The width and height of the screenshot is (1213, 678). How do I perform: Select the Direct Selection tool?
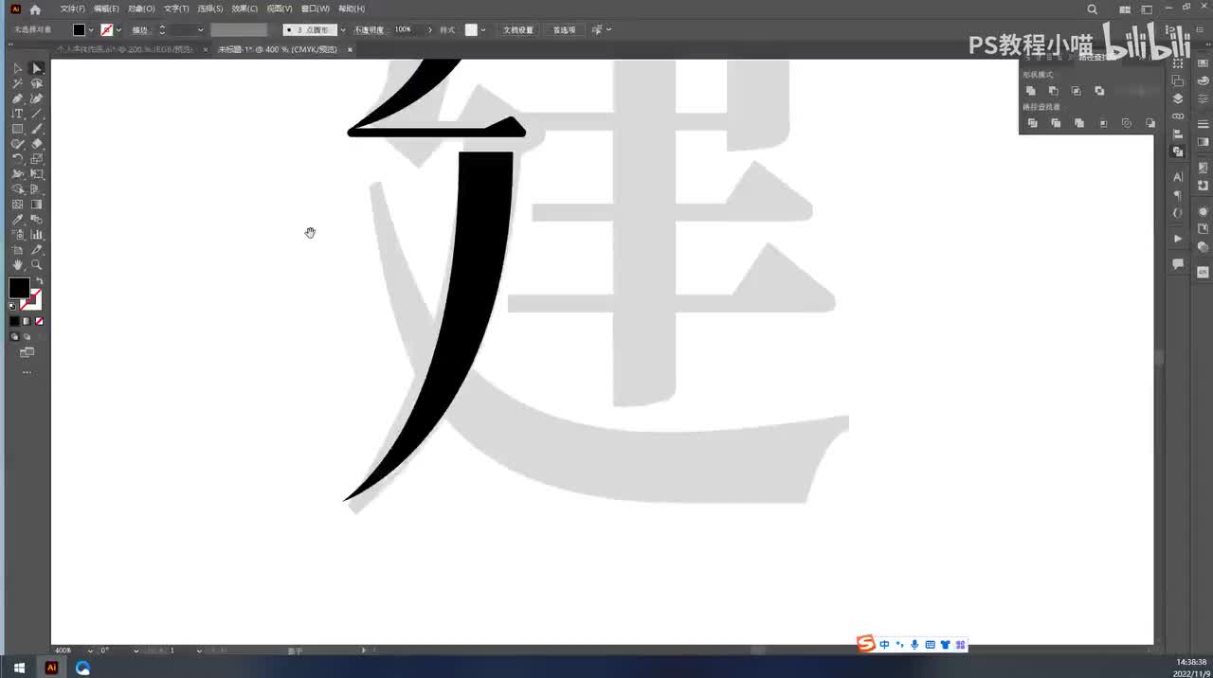pyautogui.click(x=37, y=68)
